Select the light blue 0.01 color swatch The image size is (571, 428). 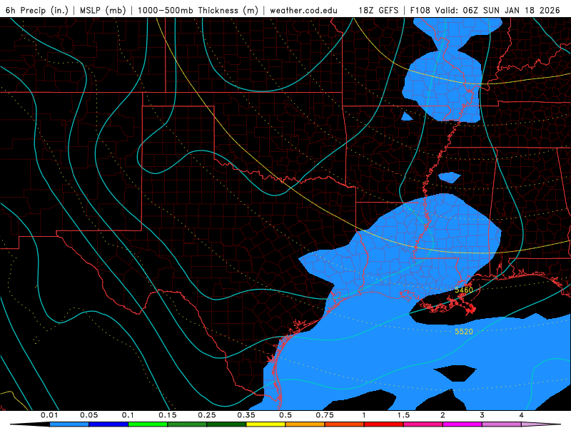click(x=69, y=424)
